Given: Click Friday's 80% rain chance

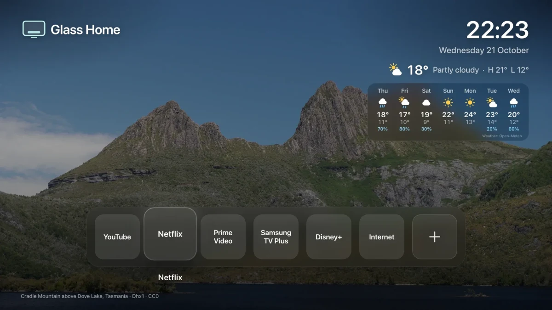Looking at the screenshot, I should point(404,129).
